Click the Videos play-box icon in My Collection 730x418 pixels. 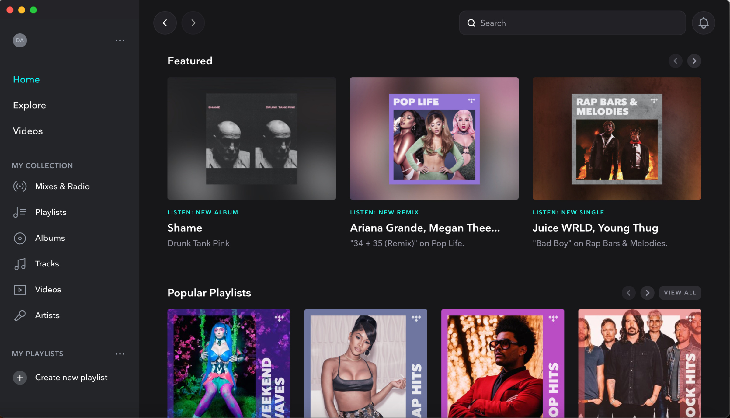[20, 290]
